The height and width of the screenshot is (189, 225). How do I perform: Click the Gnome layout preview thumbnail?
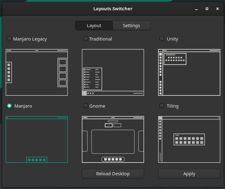[x=113, y=139]
